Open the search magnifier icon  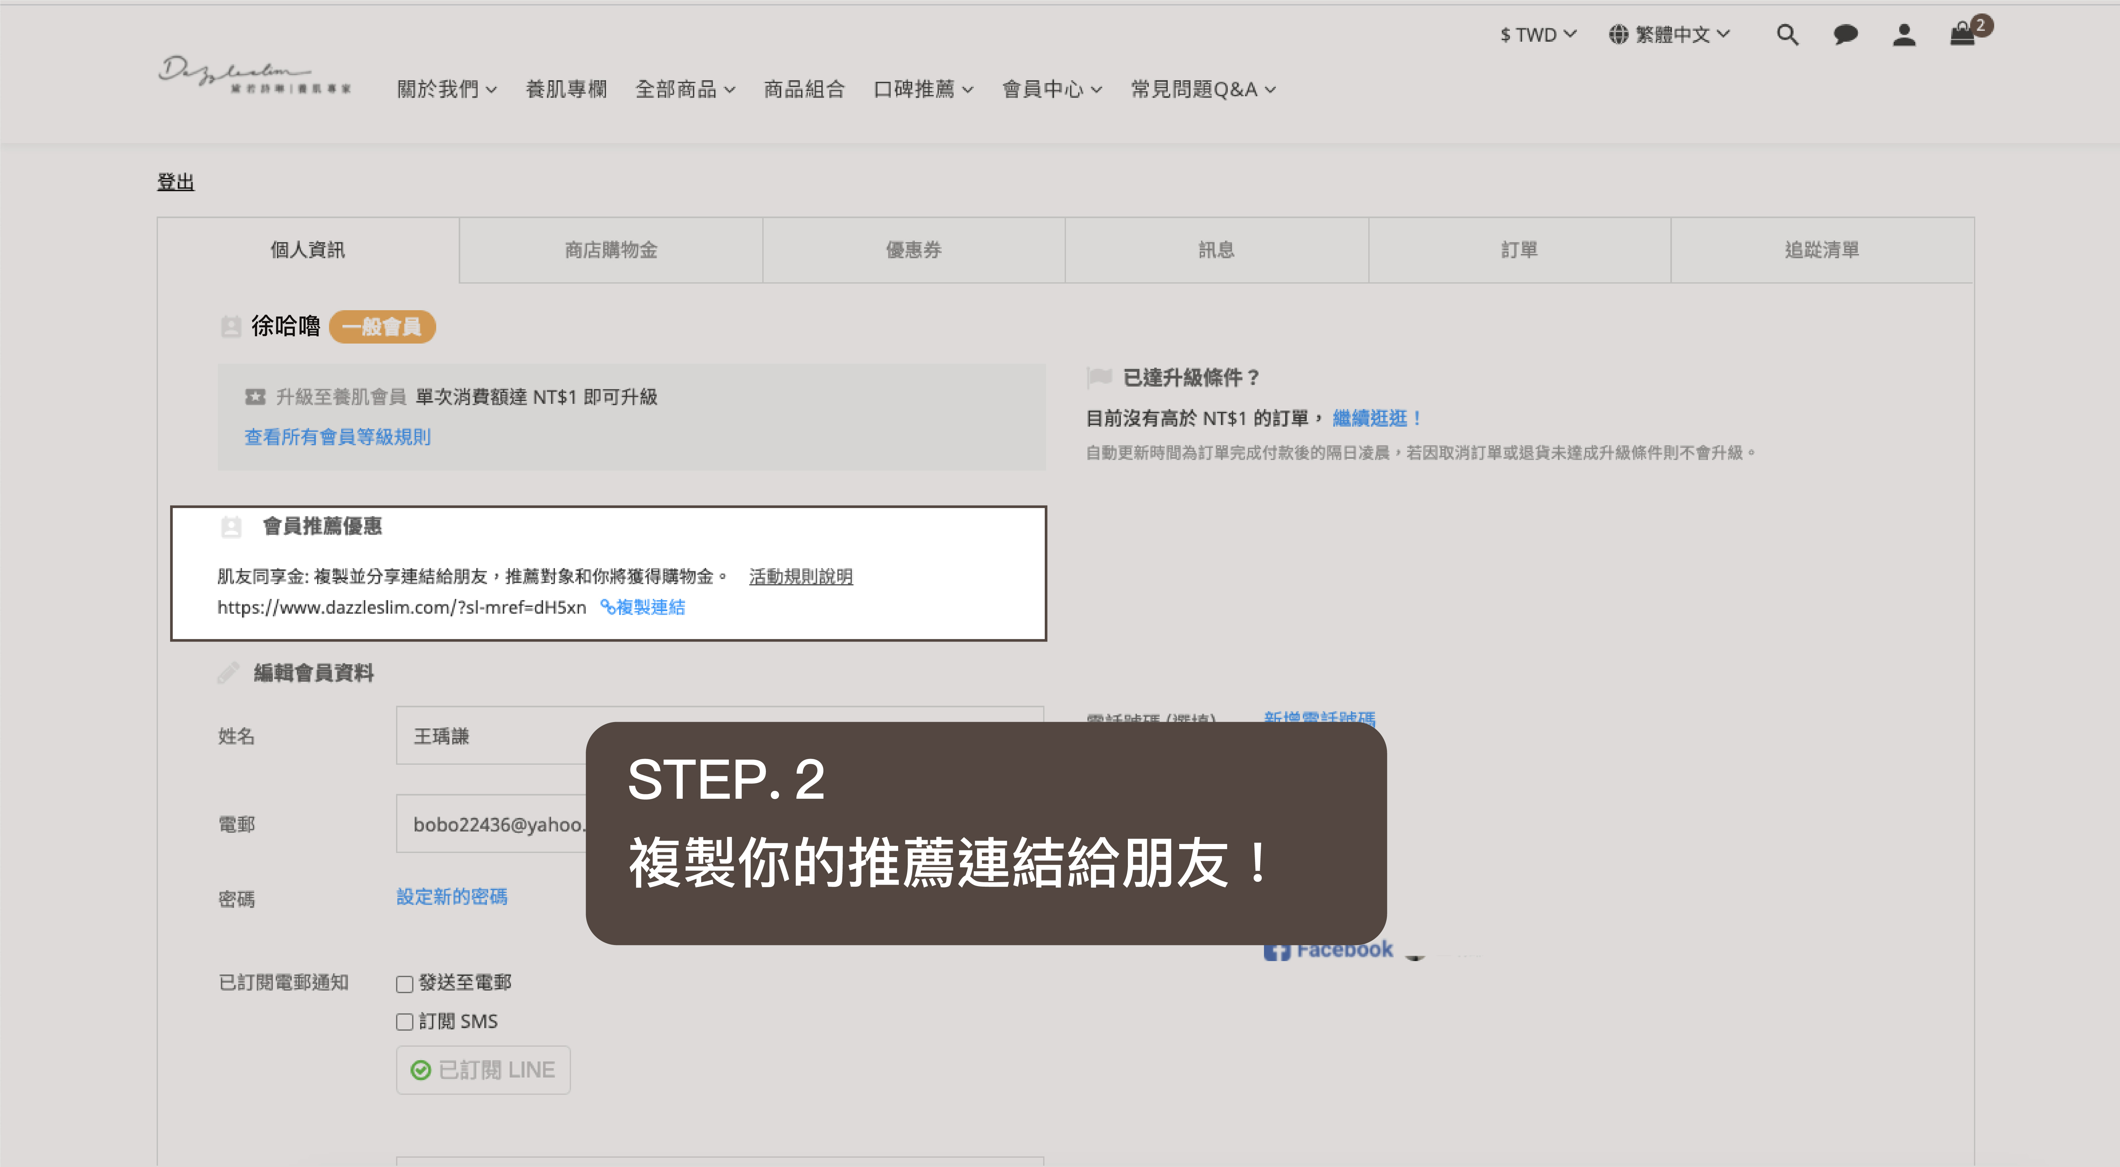1787,35
